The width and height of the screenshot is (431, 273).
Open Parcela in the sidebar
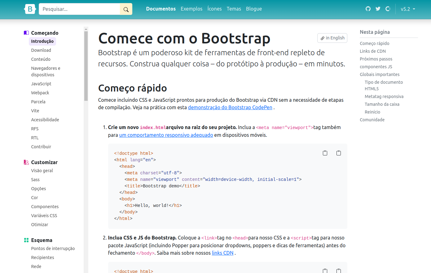[38, 102]
